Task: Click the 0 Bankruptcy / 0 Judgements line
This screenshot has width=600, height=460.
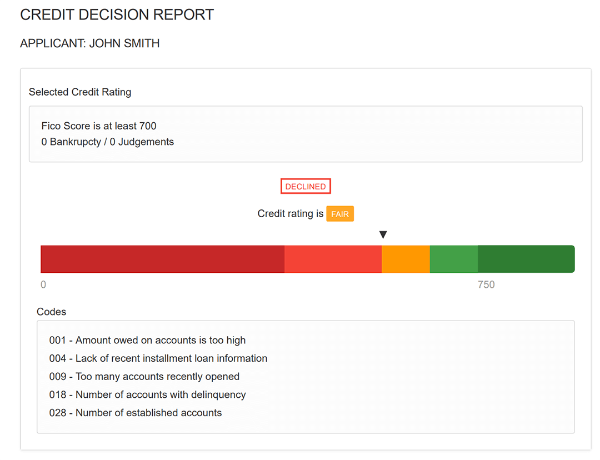Action: pyautogui.click(x=108, y=142)
